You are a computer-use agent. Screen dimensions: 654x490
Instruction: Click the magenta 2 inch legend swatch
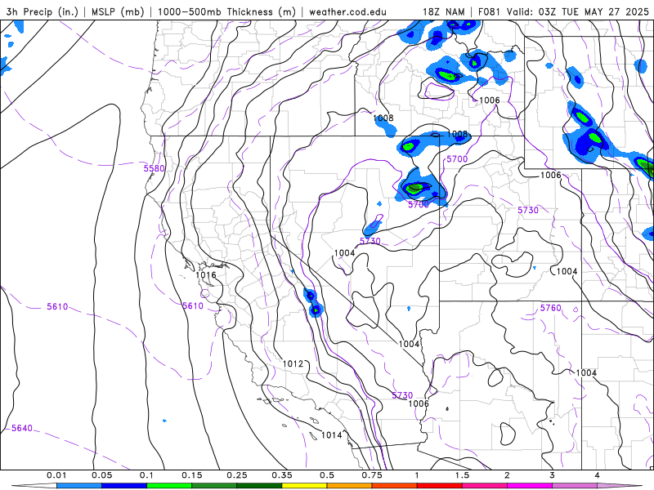pos(530,486)
